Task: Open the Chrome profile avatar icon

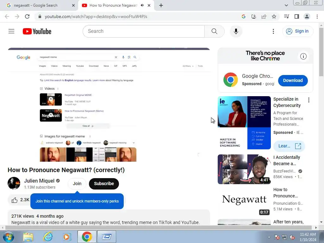Action: (x=307, y=16)
